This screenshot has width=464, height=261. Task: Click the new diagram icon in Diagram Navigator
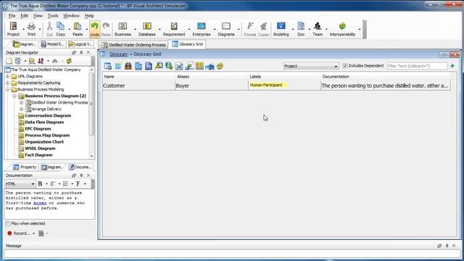tap(9, 61)
